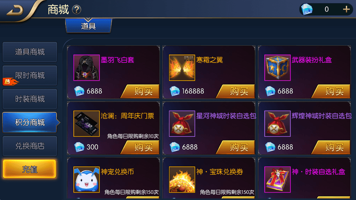This screenshot has width=356, height=200.
Task: Click the plus icon to add diamonds
Action: [346, 9]
